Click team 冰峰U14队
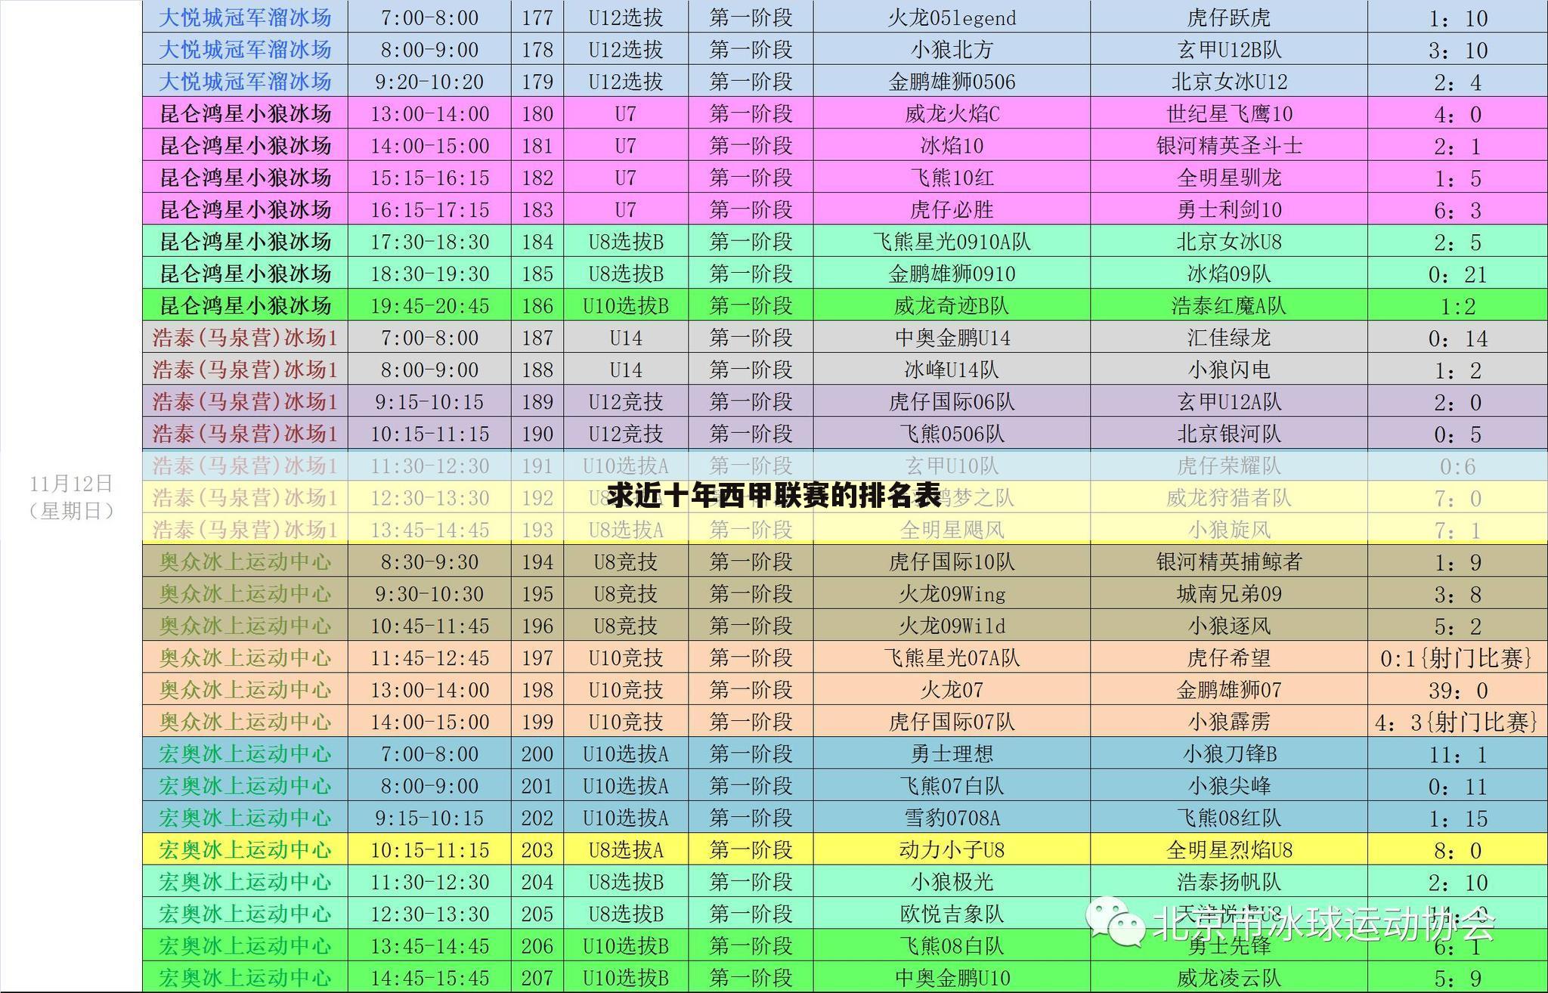 click(x=952, y=370)
